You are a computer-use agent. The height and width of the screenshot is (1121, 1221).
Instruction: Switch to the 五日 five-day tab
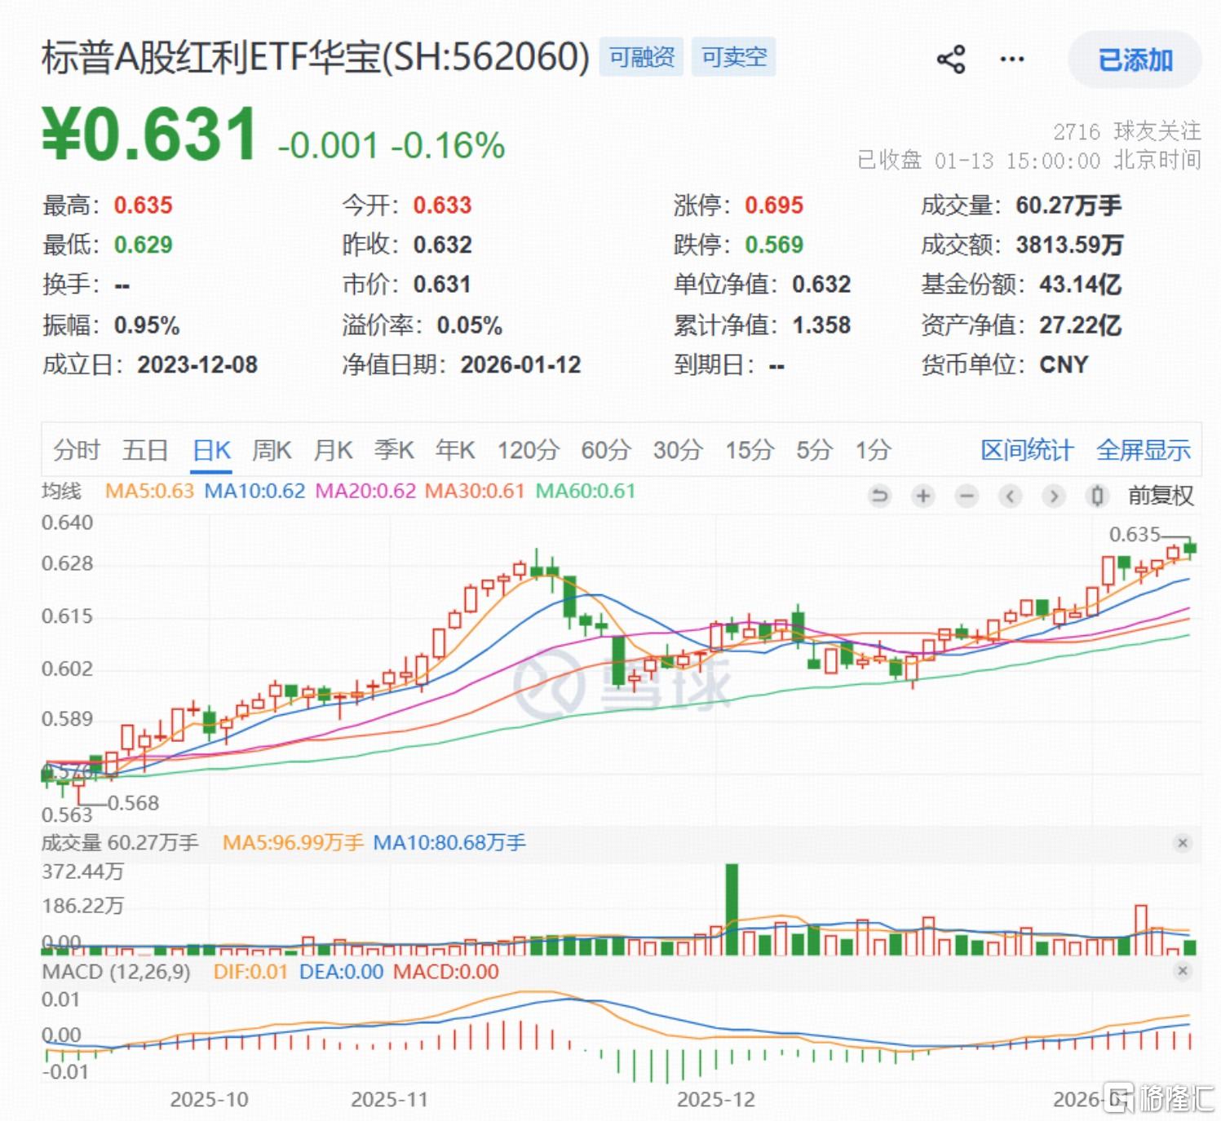(x=145, y=450)
